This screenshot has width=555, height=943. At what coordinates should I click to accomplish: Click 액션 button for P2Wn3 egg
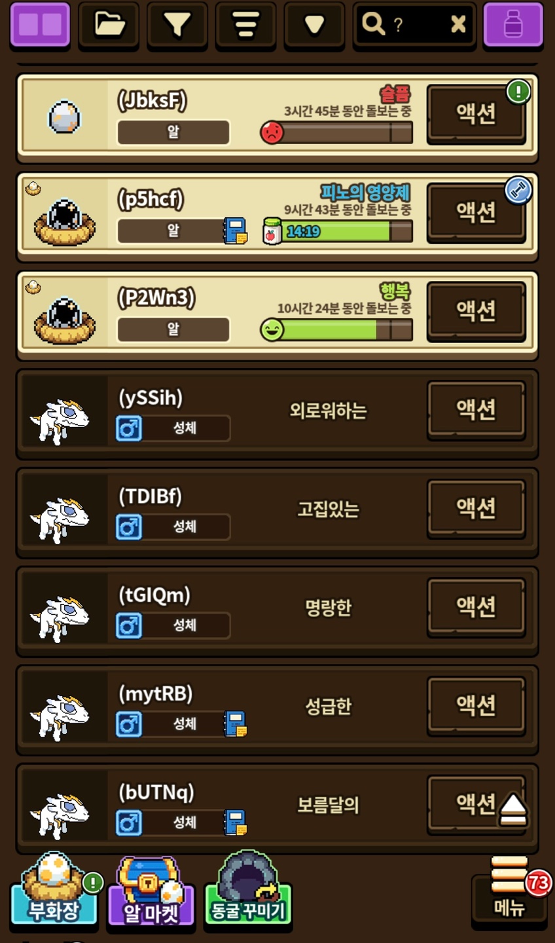476,311
